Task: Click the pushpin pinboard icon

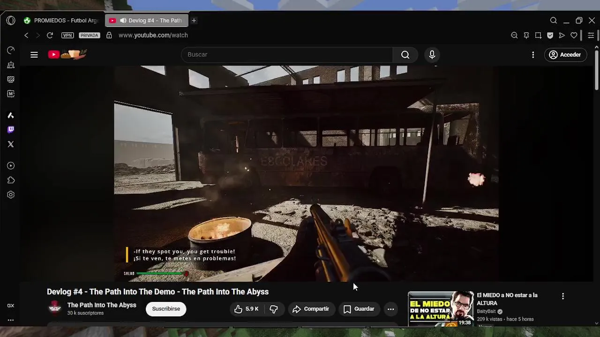Action: click(x=526, y=35)
